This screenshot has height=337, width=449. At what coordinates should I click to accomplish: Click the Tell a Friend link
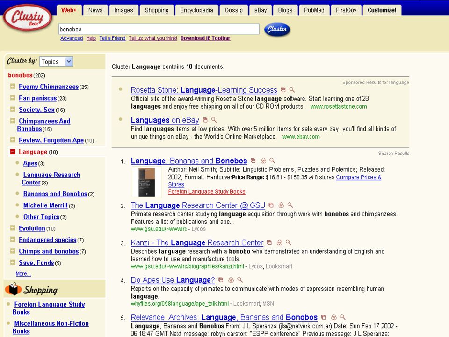click(112, 38)
